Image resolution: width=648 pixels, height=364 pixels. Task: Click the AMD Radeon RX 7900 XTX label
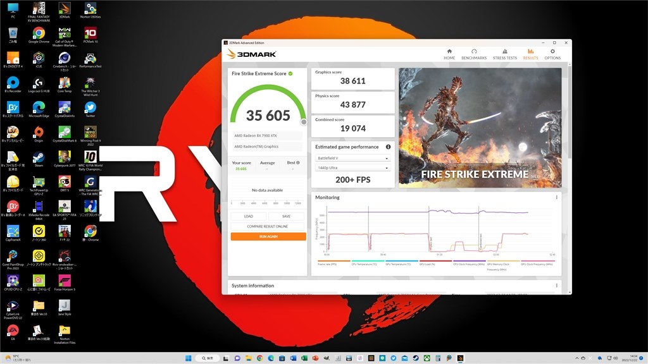coord(256,136)
